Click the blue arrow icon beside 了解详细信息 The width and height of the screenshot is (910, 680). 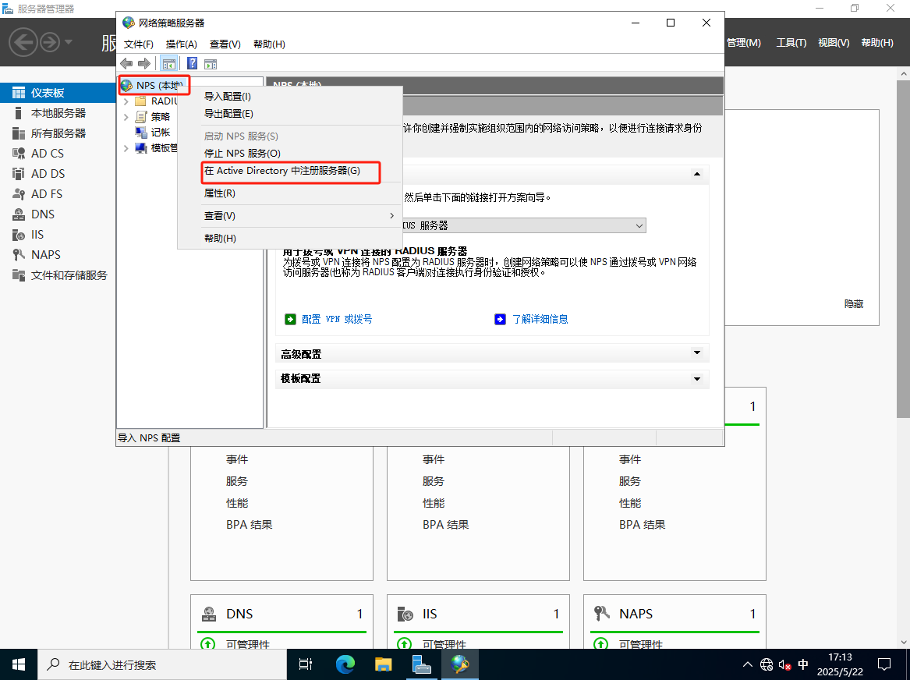pyautogui.click(x=501, y=319)
